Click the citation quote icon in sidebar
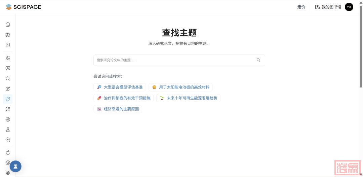The height and width of the screenshot is (177, 363). 8,119
